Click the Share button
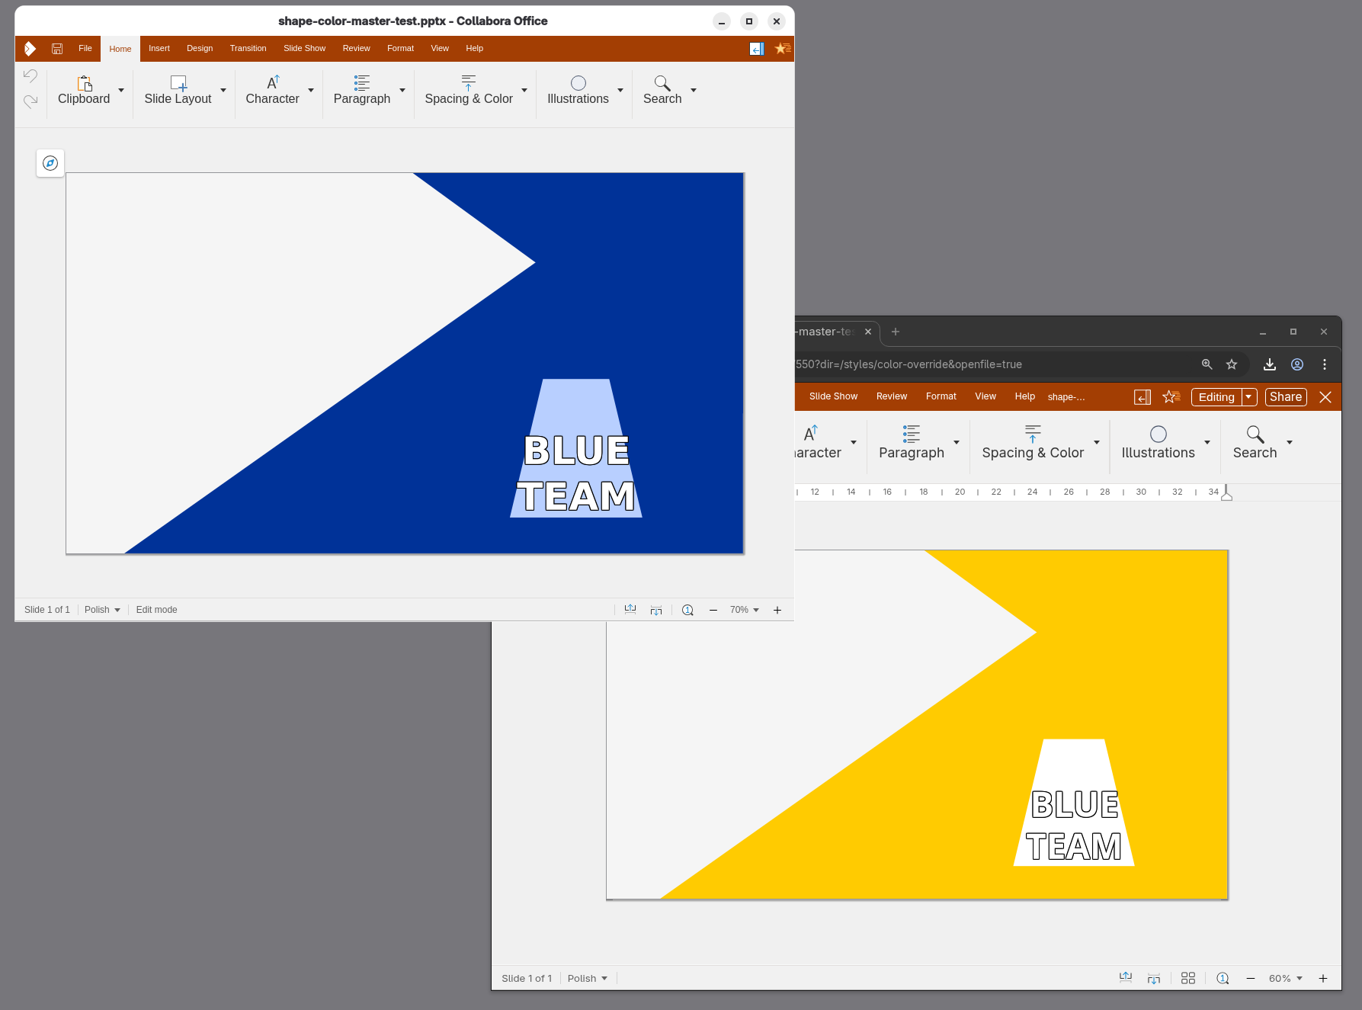 pos(1286,397)
